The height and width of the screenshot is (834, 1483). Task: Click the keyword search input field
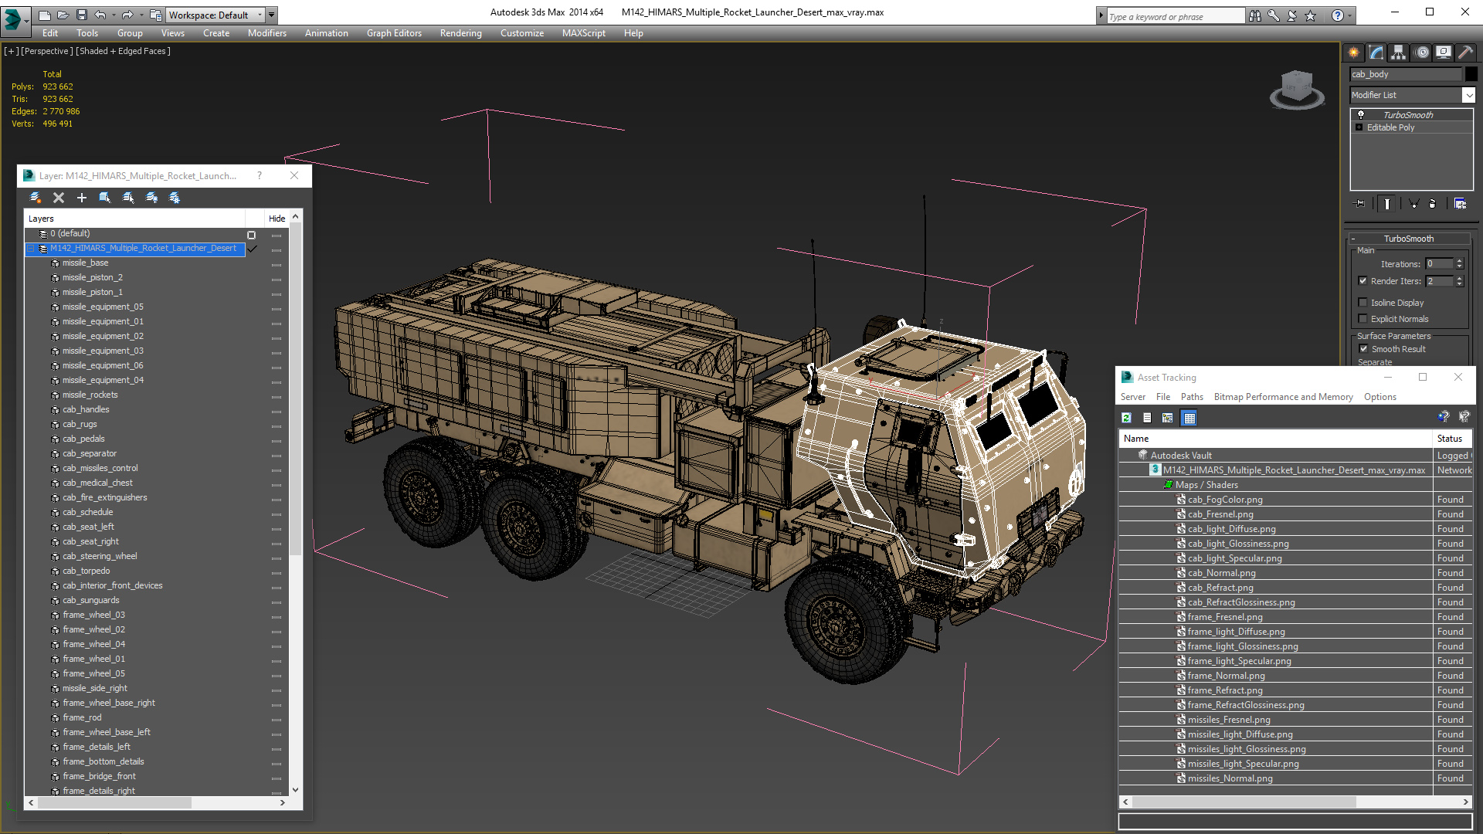(1174, 16)
